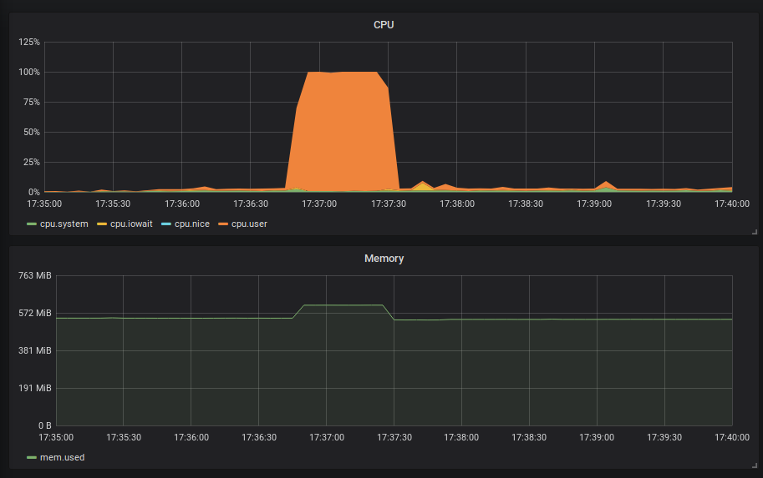Viewport: 763px width, 478px height.
Task: Toggle the cpu.user series in legend
Action: coord(249,224)
